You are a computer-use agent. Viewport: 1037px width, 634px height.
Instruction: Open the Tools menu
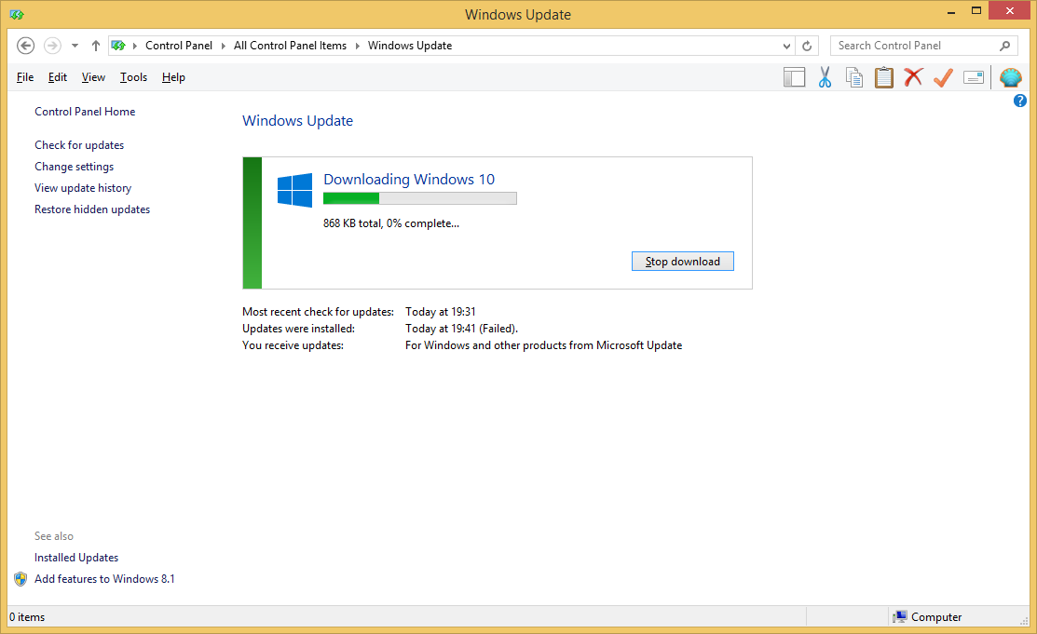pos(133,77)
